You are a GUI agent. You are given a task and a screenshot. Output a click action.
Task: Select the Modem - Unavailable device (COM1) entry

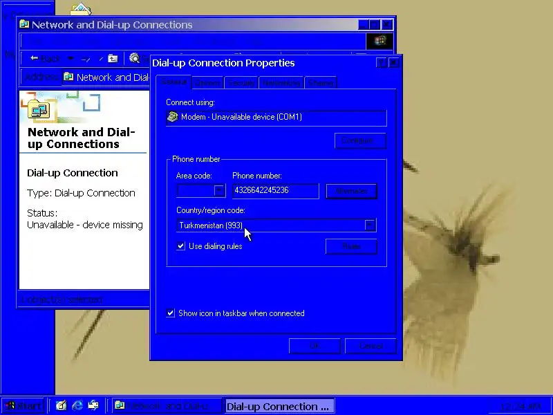[x=276, y=118]
